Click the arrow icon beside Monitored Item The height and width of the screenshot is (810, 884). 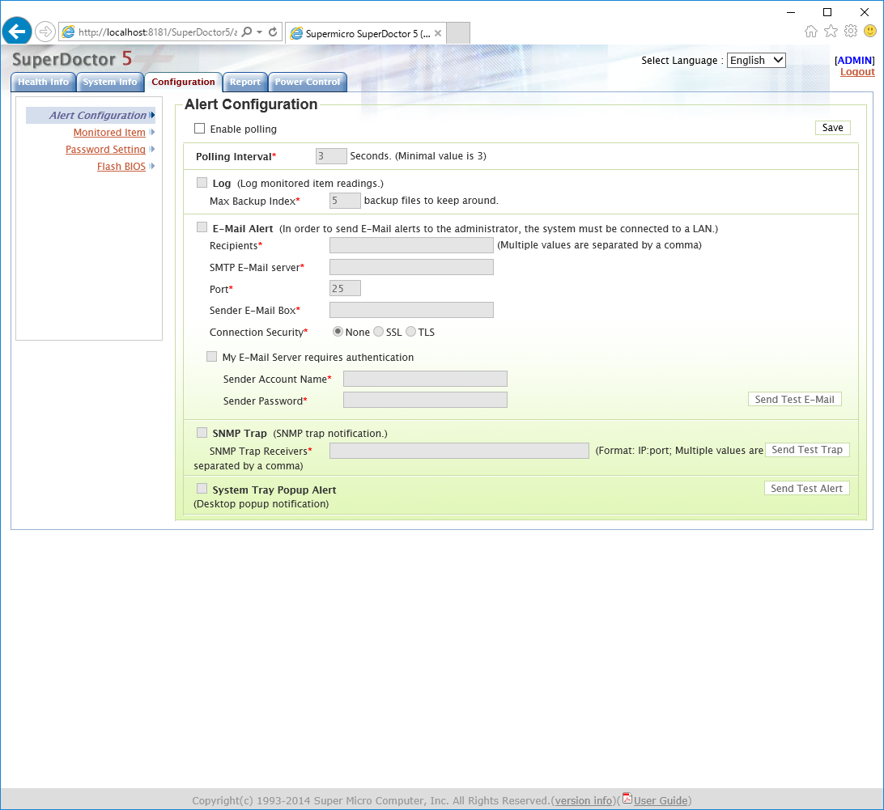pos(152,133)
